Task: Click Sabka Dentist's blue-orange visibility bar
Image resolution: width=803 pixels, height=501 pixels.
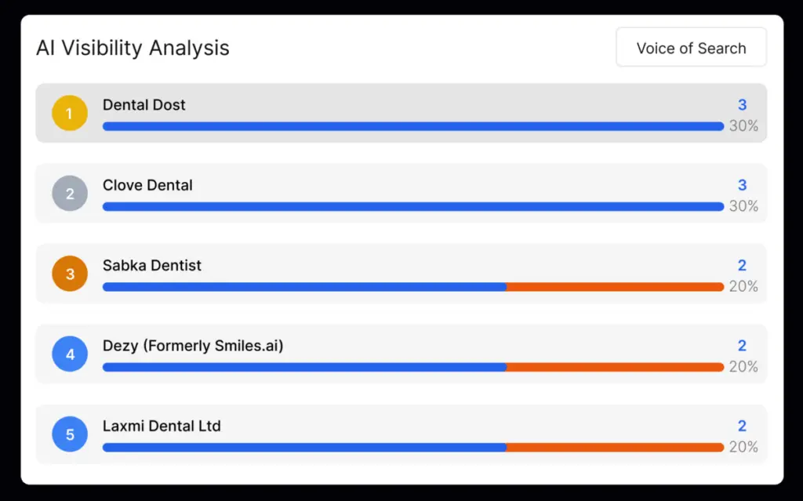Action: click(x=412, y=286)
